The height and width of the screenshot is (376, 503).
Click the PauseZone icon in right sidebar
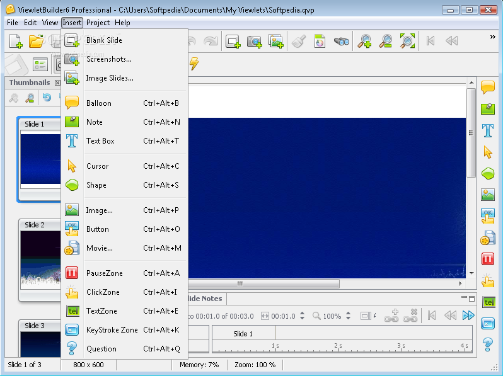coord(488,259)
